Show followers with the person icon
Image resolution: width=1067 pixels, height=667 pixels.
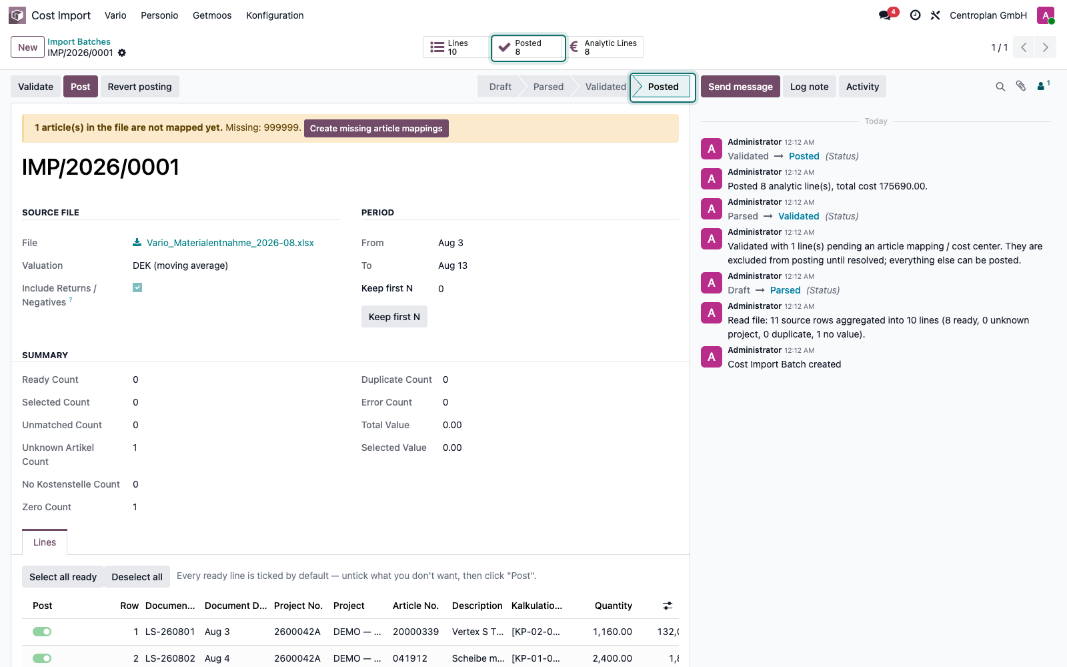coord(1043,86)
